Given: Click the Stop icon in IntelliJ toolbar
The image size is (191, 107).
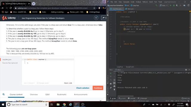Looking at the screenshot, I should pos(180,5).
